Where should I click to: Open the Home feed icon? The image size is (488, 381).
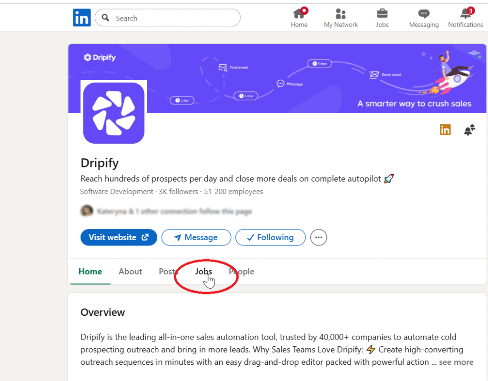click(299, 15)
